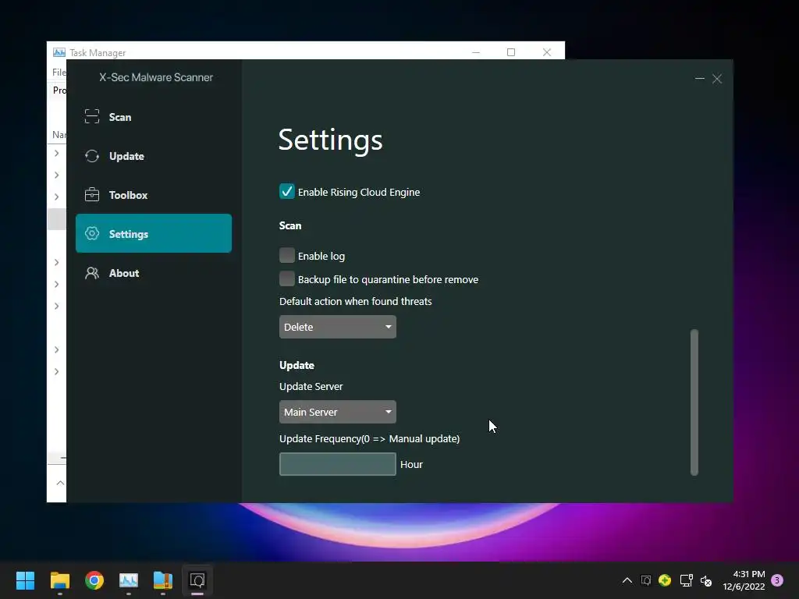Image resolution: width=799 pixels, height=599 pixels.
Task: Collapse Task Manager details with bottom chevron
Action: [59, 482]
